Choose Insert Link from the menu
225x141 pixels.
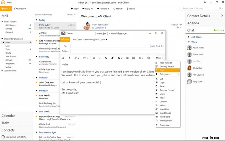point(167,109)
